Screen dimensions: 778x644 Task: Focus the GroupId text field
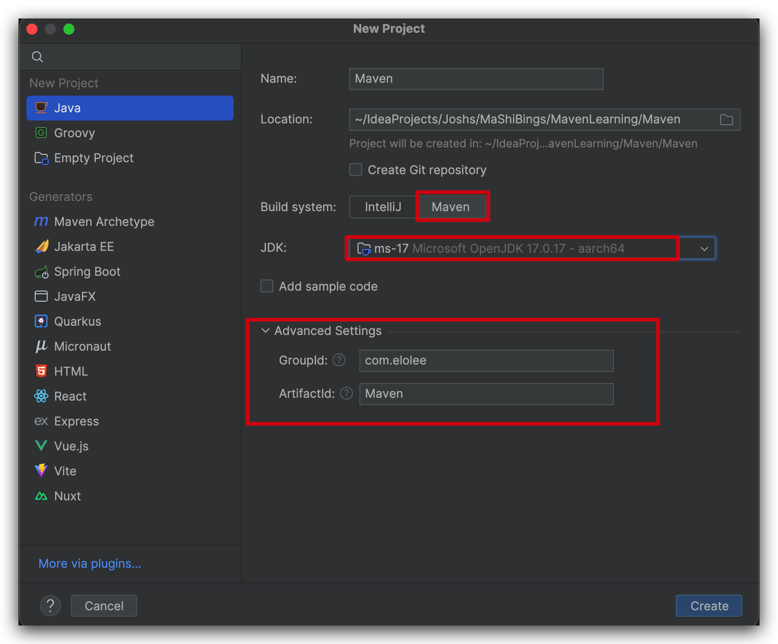coord(487,361)
